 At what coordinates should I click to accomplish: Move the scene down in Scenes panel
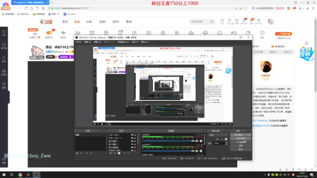click(x=91, y=153)
